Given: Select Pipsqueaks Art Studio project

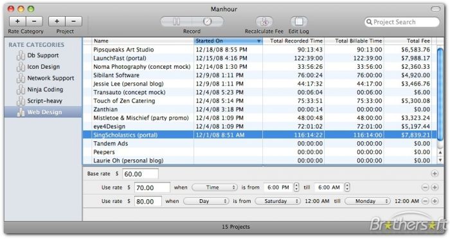Looking at the screenshot, I should [260, 49].
